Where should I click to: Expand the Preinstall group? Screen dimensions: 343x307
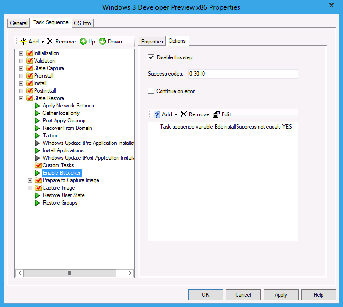pyautogui.click(x=21, y=76)
